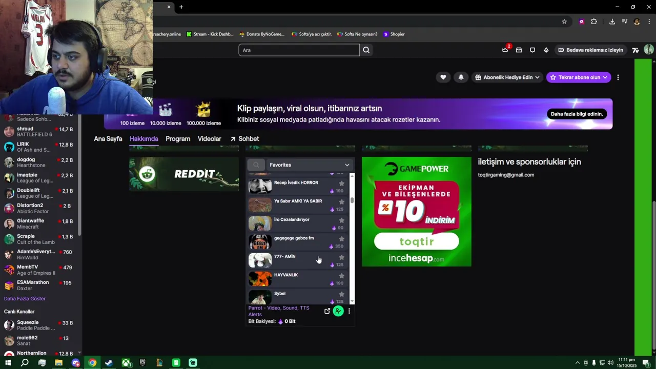Open Chrome downloads icon
Screen dimensions: 656x369
pyautogui.click(x=612, y=22)
